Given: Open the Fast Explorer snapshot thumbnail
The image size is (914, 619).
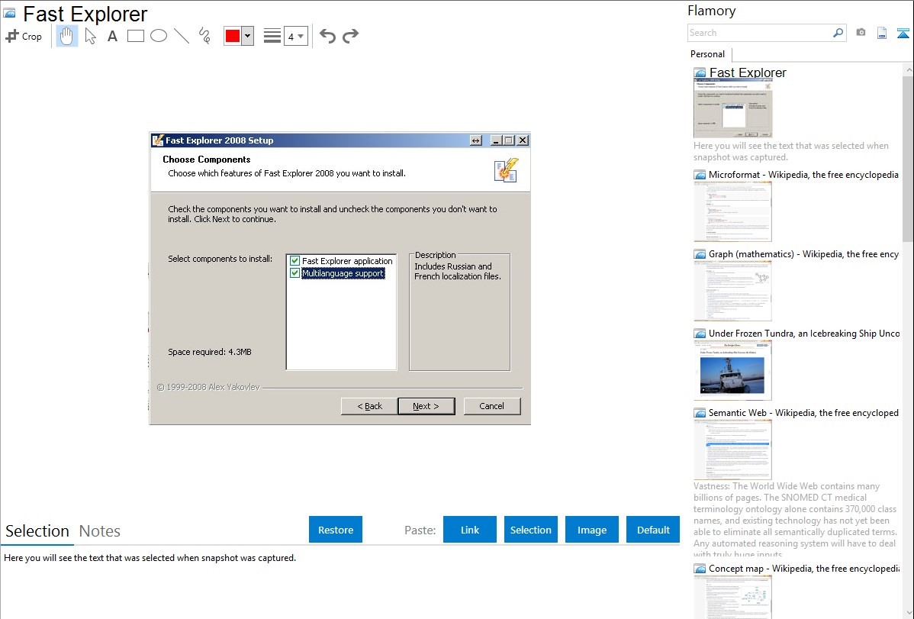Looking at the screenshot, I should (733, 109).
